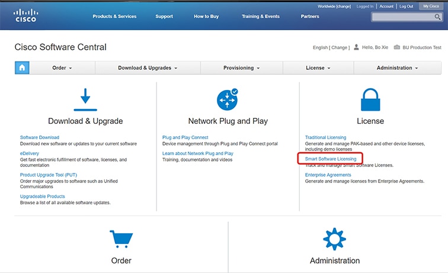
Task: Open the Provisioning dropdown menu
Action: pyautogui.click(x=241, y=68)
